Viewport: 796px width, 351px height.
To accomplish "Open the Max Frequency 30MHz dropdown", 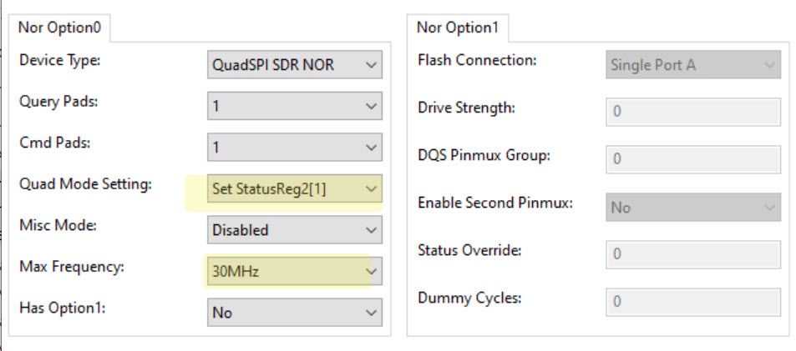I will click(295, 272).
